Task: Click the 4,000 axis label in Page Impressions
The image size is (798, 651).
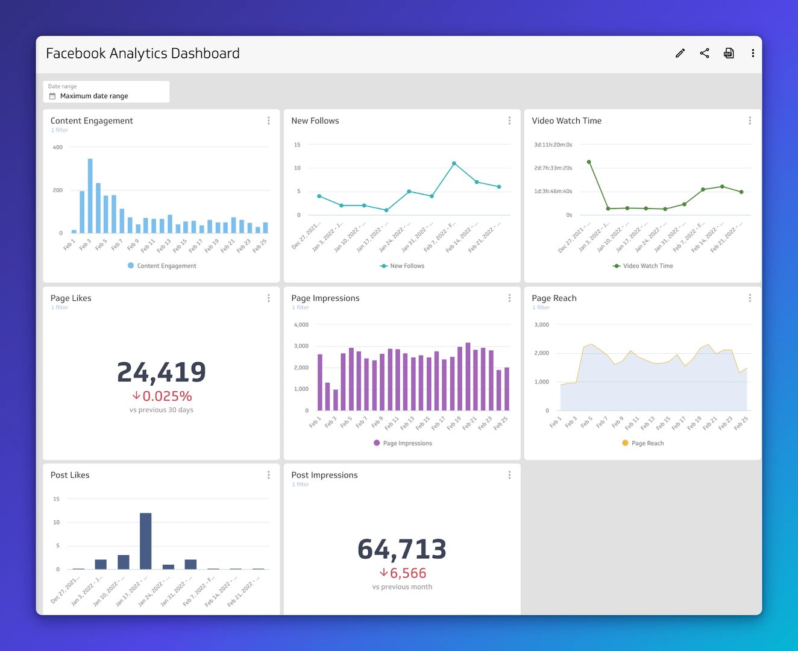Action: pyautogui.click(x=301, y=324)
